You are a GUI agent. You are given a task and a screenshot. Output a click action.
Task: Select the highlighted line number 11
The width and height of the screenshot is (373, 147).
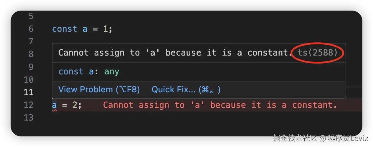coord(28,92)
